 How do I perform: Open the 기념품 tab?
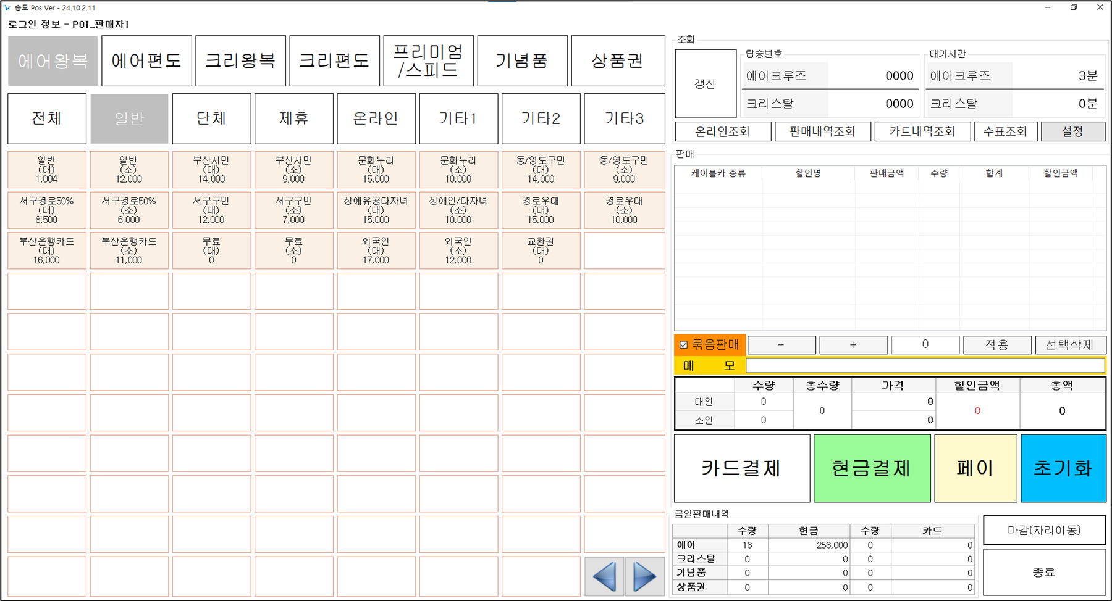[x=522, y=60]
